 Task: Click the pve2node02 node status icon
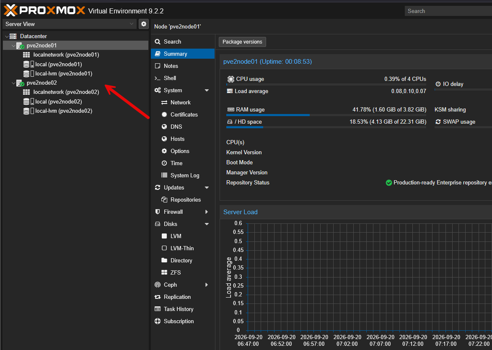point(20,83)
